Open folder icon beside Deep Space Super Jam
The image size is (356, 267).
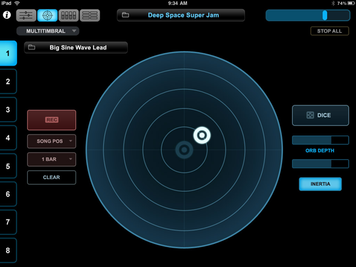pos(126,15)
